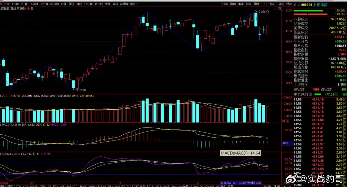Activate the 画线 drawing tool
Screen dimensions: 347x187
tap(257, 4)
